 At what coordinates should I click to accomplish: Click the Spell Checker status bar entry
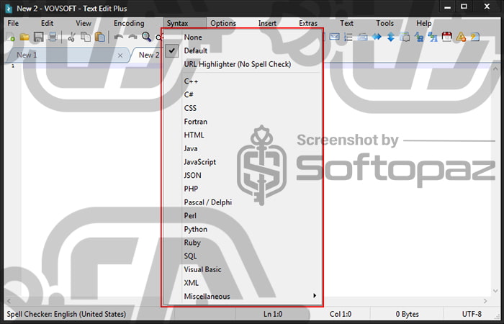[x=66, y=314]
